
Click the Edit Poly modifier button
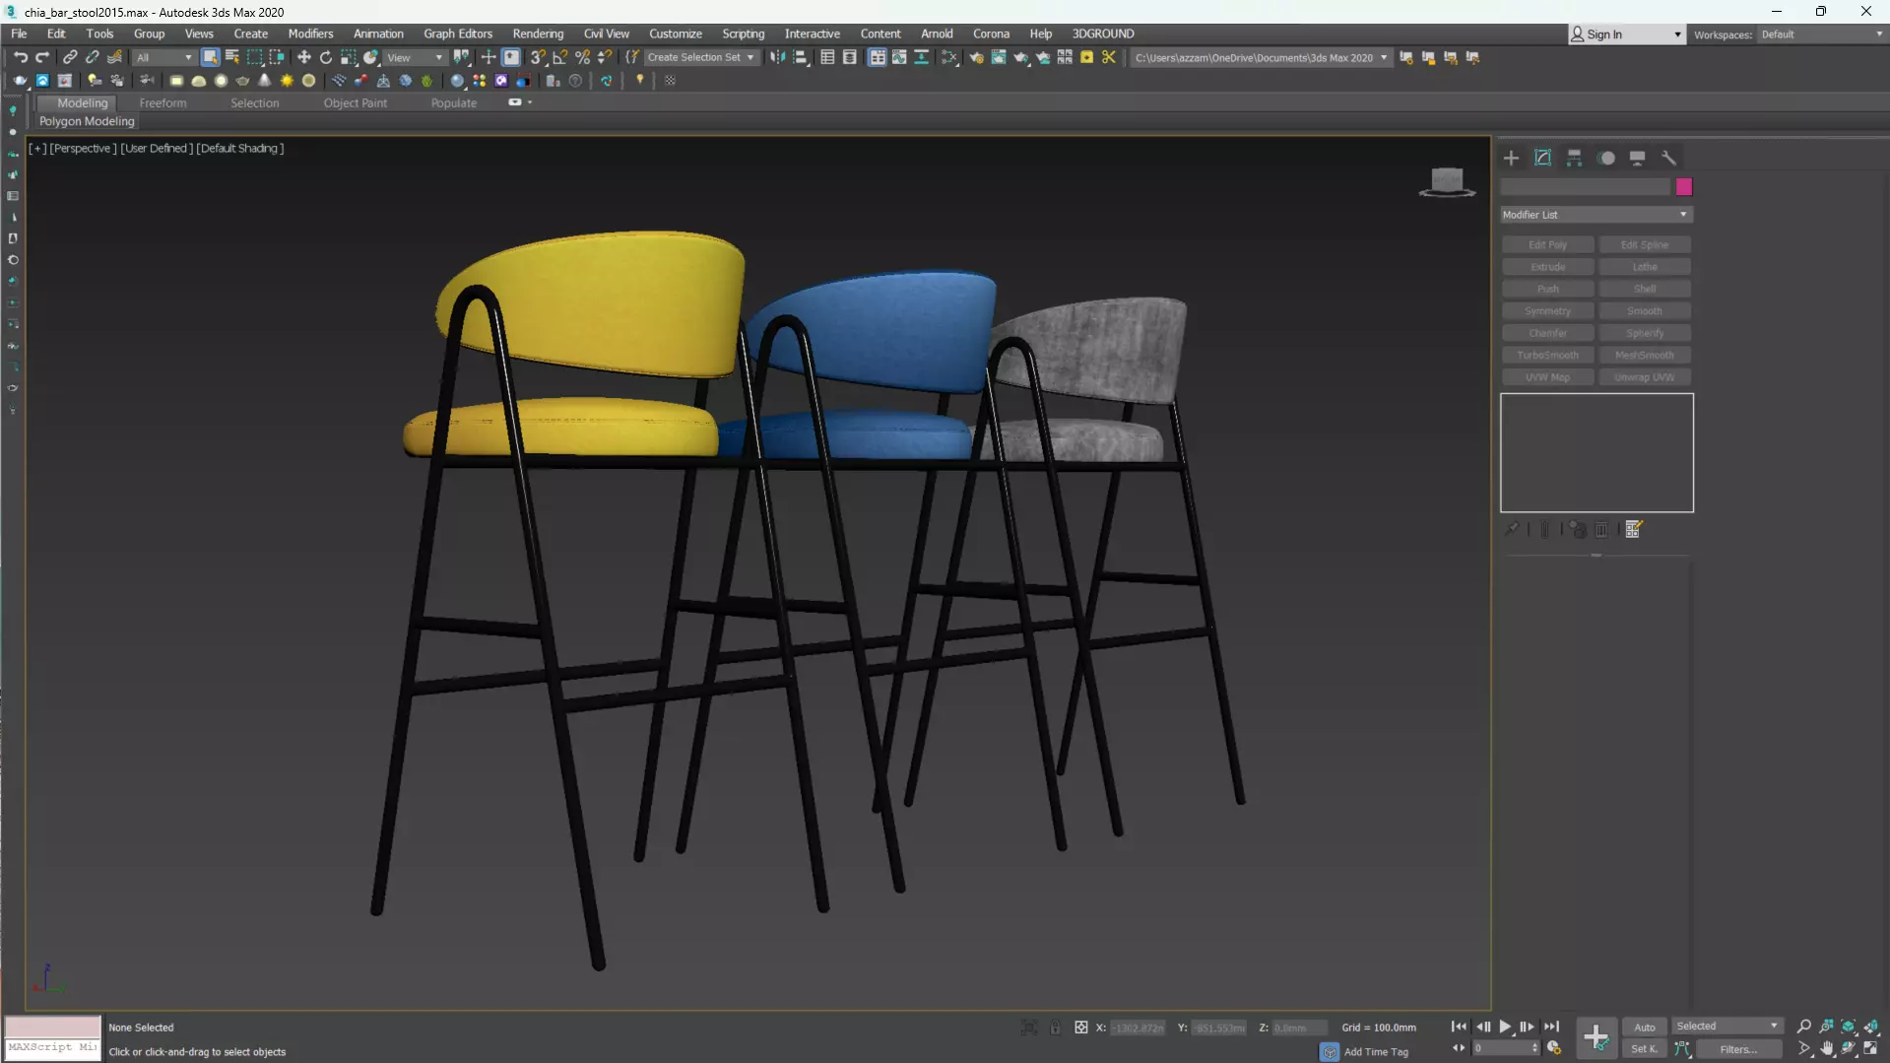point(1547,244)
